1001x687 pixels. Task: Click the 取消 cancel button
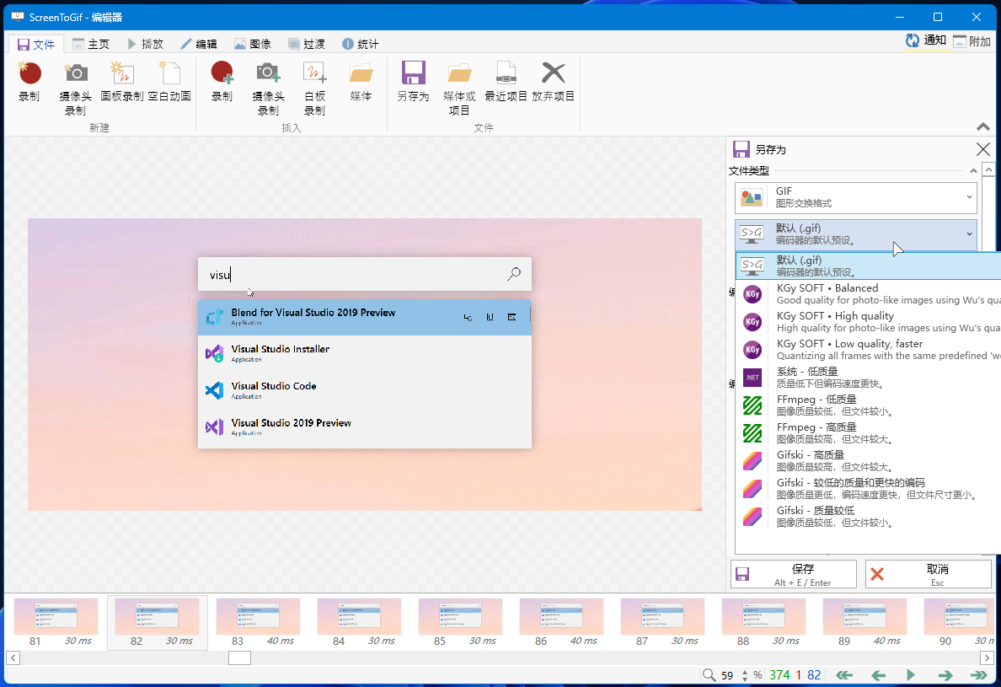coord(929,574)
